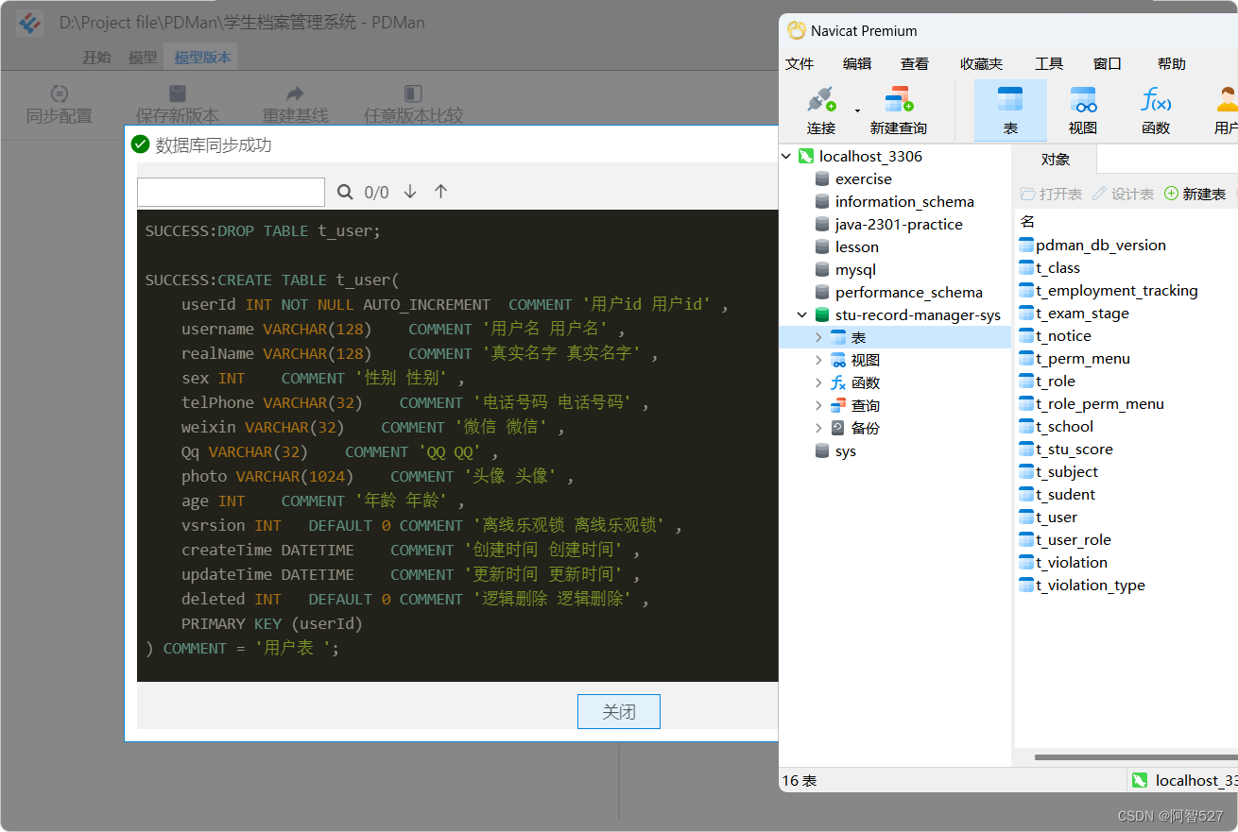Select the t_perm_menu table icon
The image size is (1238, 832).
(x=1026, y=358)
